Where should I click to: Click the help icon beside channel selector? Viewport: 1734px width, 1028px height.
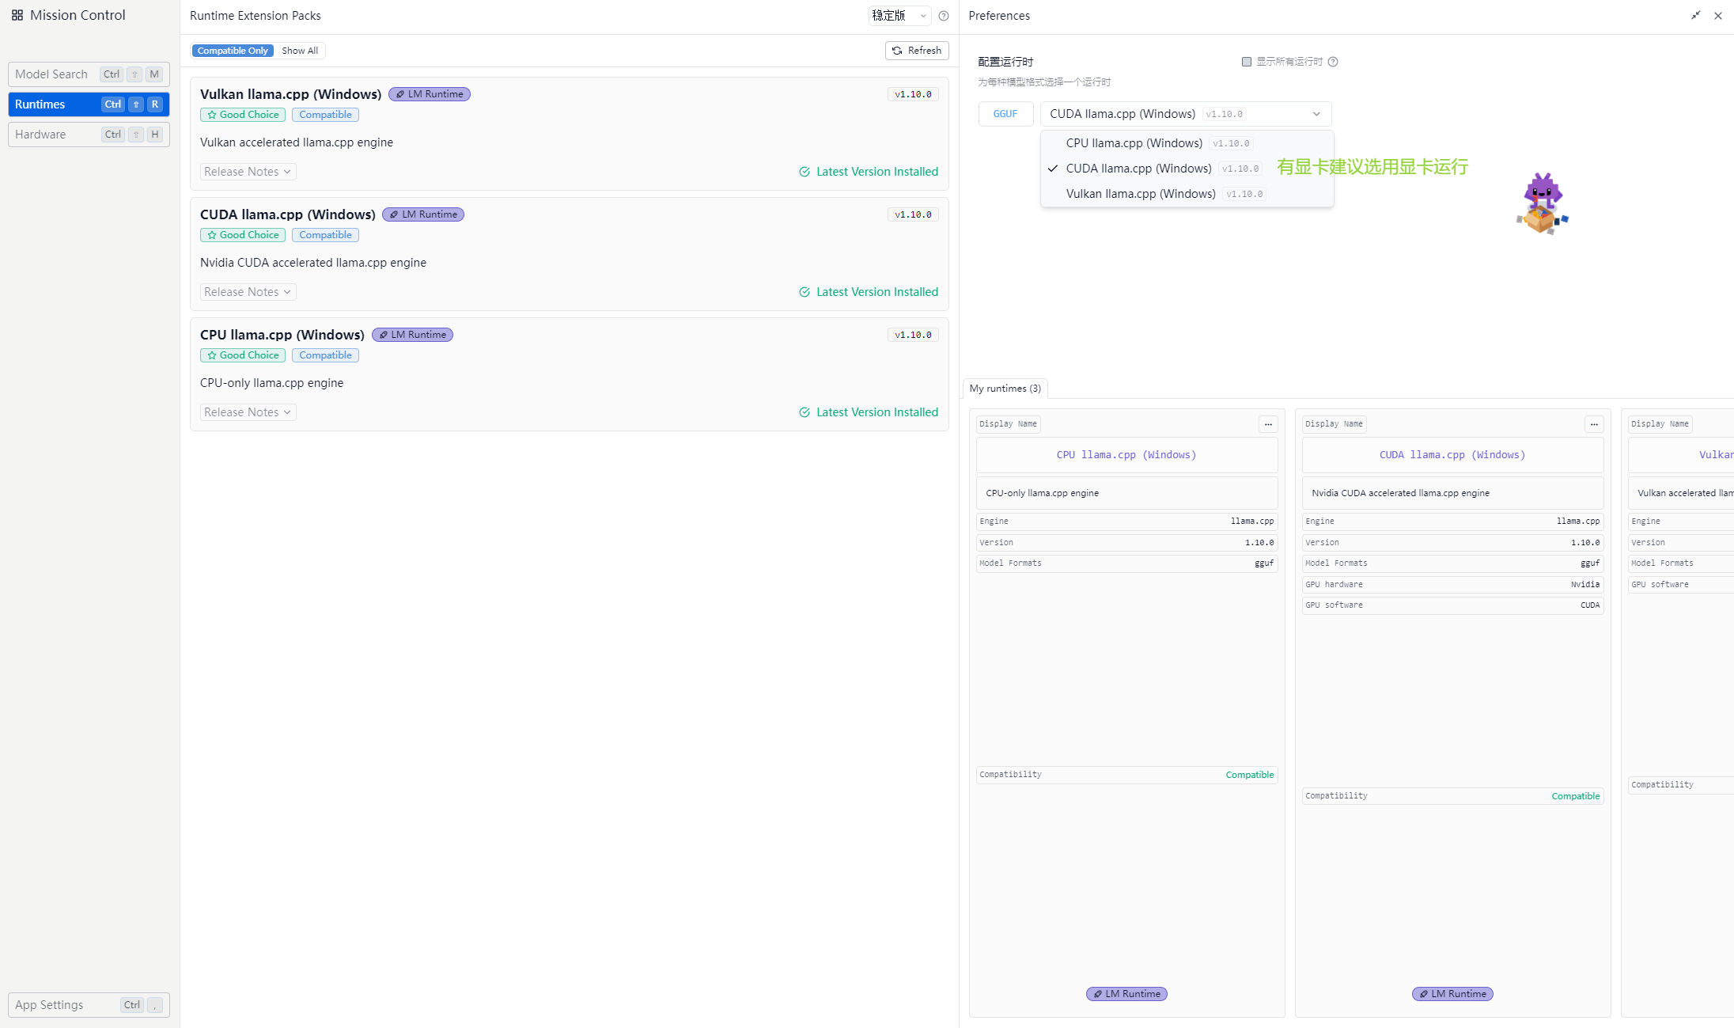coord(944,16)
